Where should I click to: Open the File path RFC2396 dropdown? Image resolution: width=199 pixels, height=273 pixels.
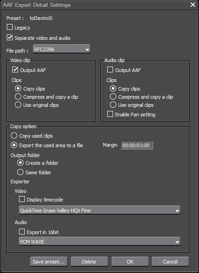(62, 49)
